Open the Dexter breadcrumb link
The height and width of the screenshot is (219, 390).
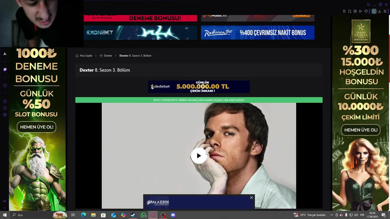tap(108, 56)
